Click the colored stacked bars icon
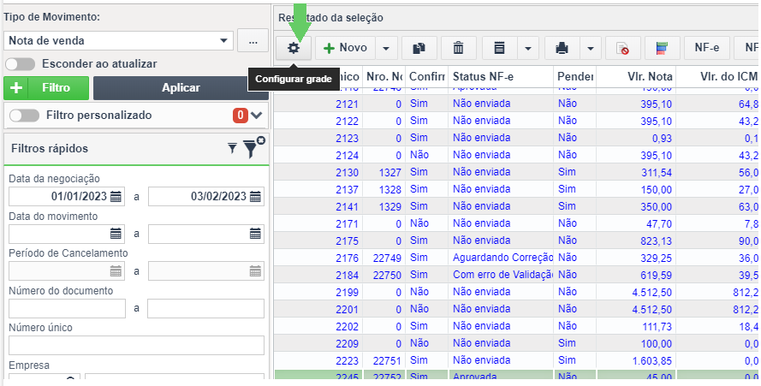 click(x=662, y=48)
